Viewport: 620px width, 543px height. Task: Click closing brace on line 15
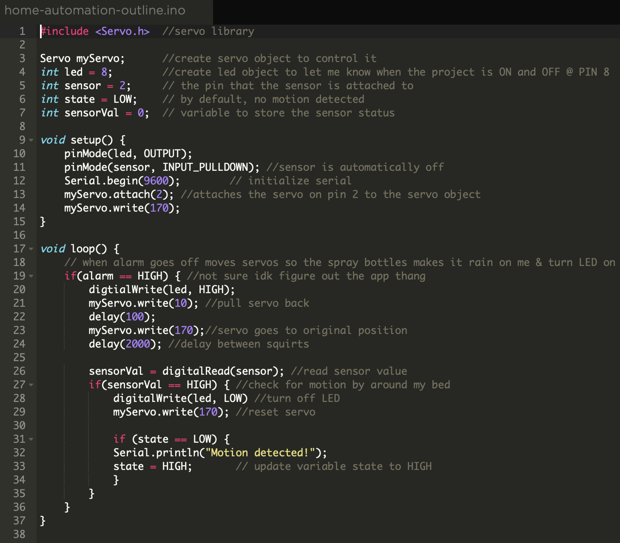click(x=43, y=222)
